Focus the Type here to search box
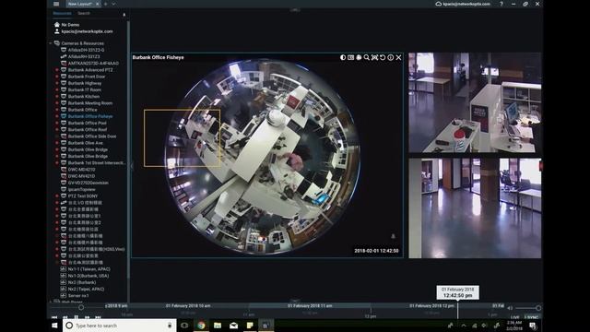 [119, 326]
